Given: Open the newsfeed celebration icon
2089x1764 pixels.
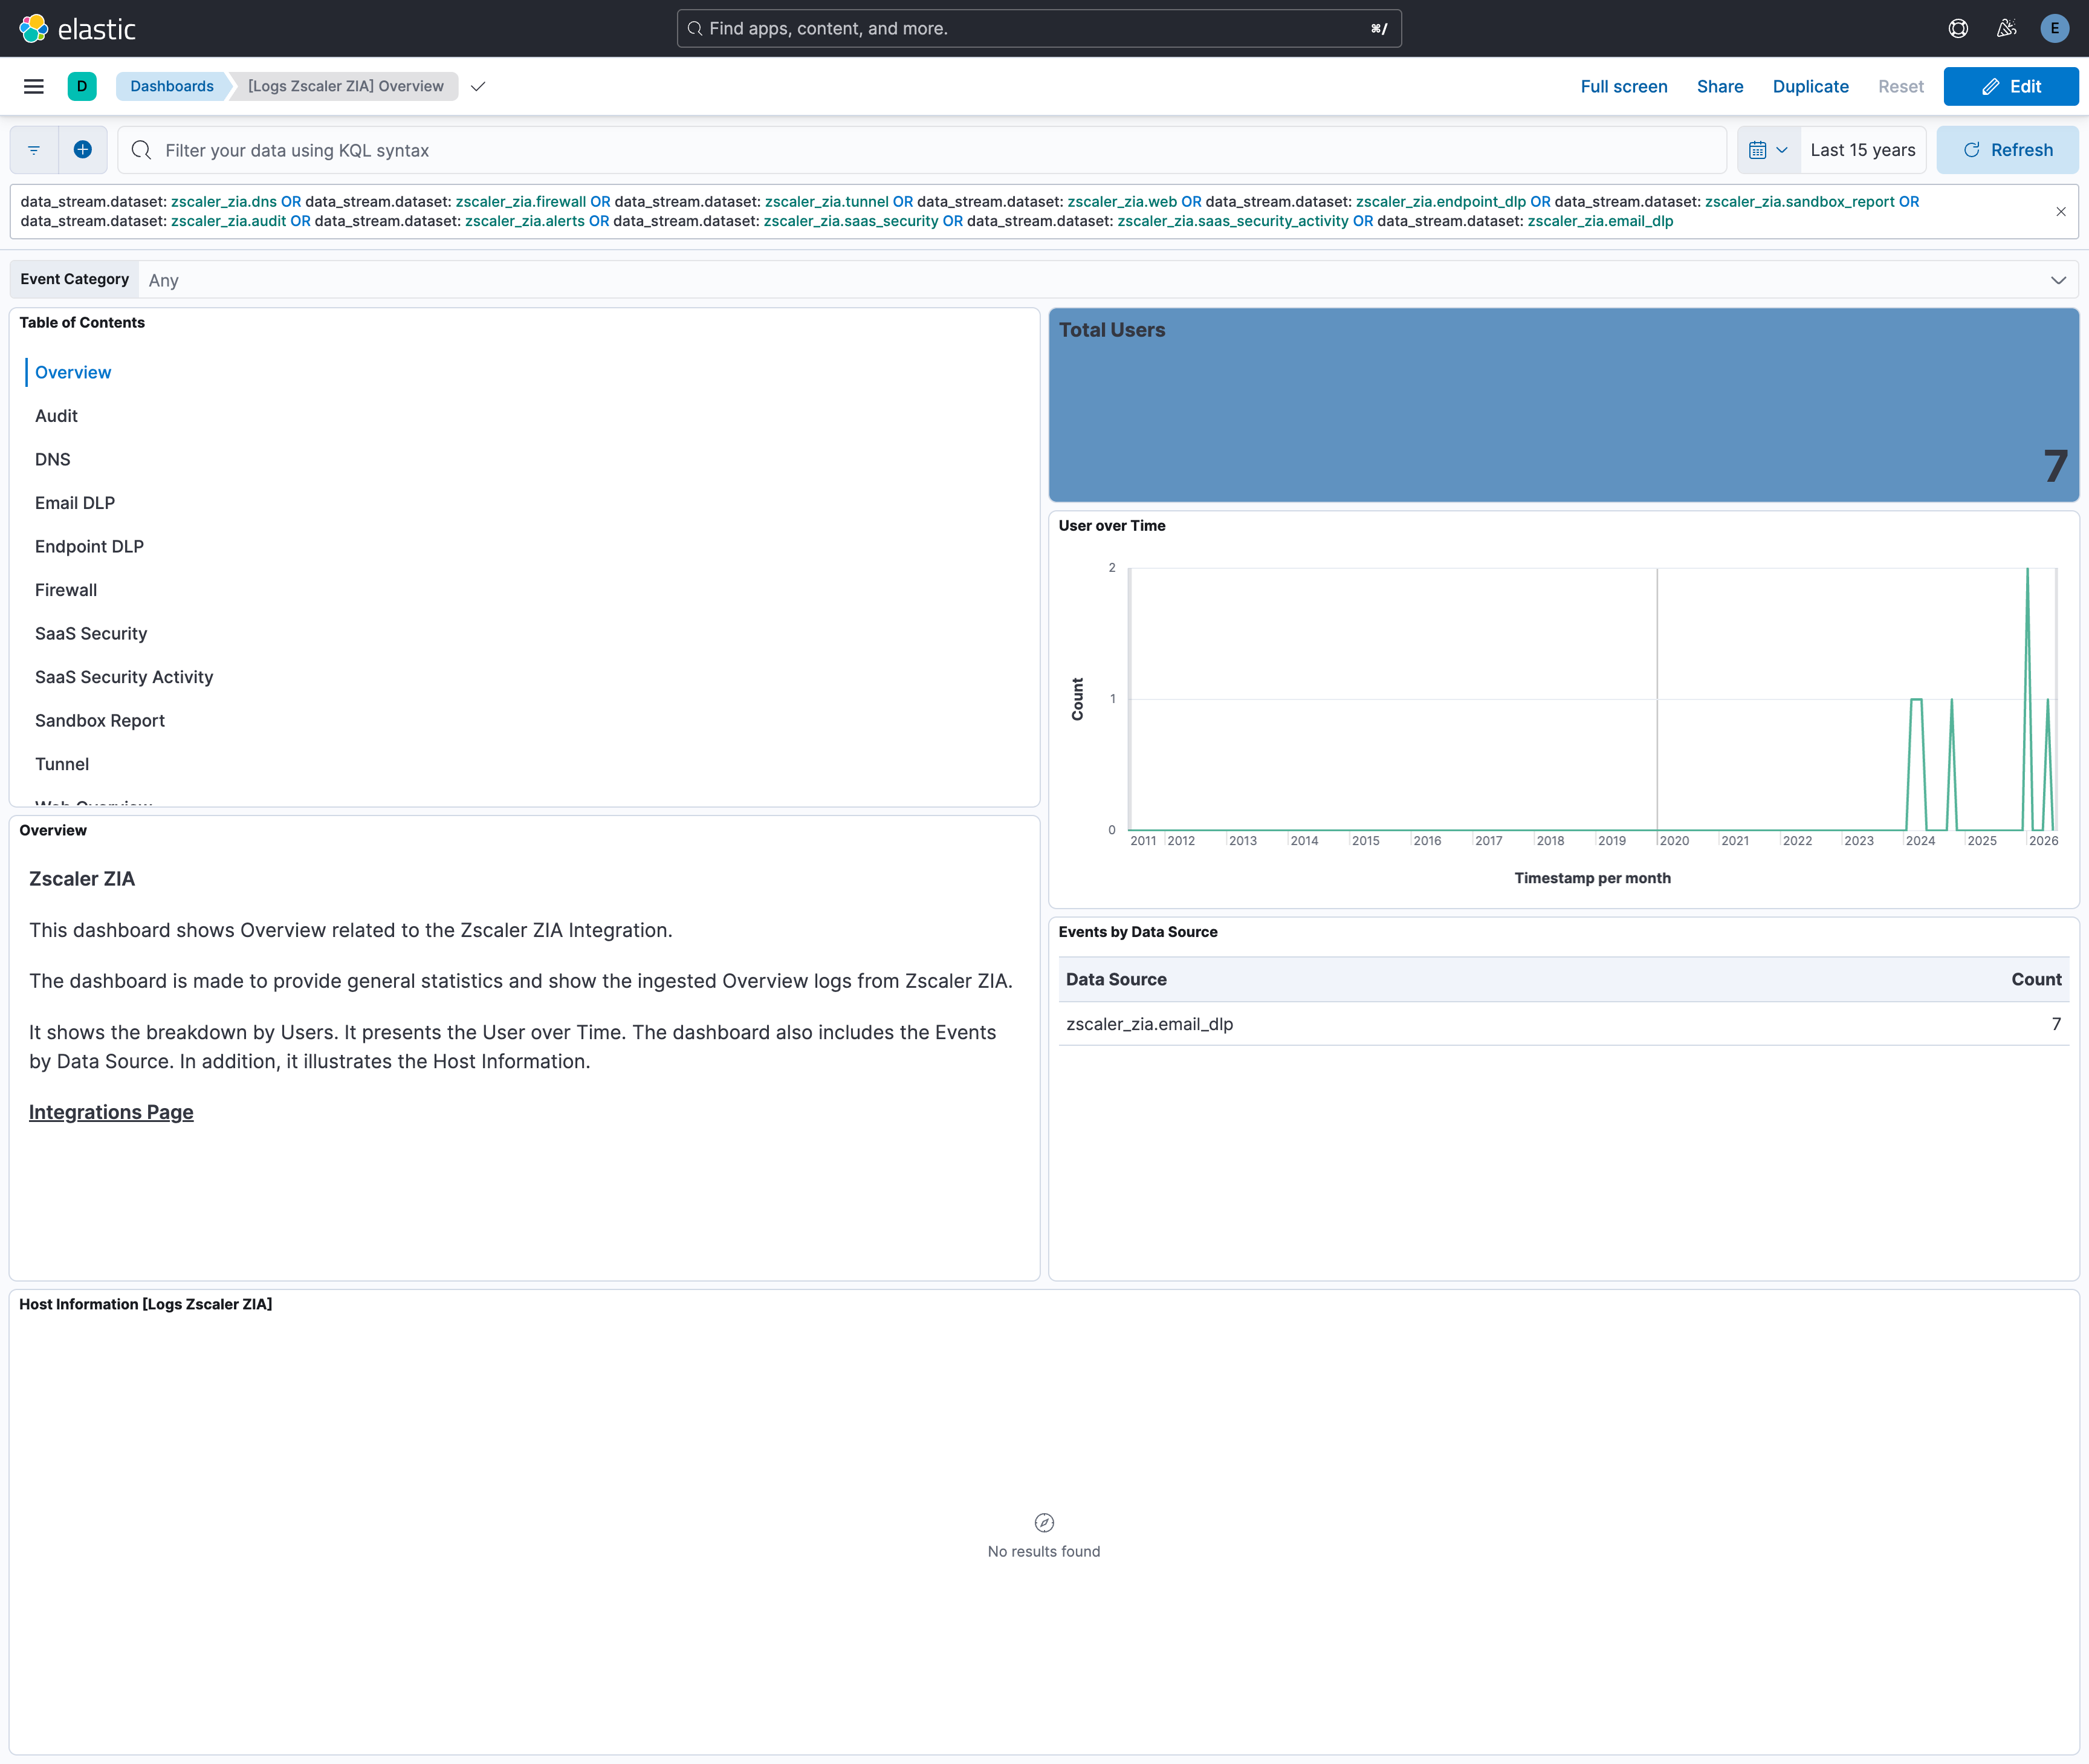Looking at the screenshot, I should coord(2006,28).
